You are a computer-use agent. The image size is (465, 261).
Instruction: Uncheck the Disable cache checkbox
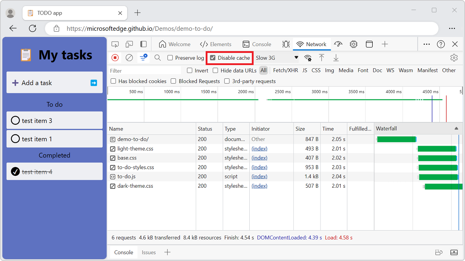(213, 58)
